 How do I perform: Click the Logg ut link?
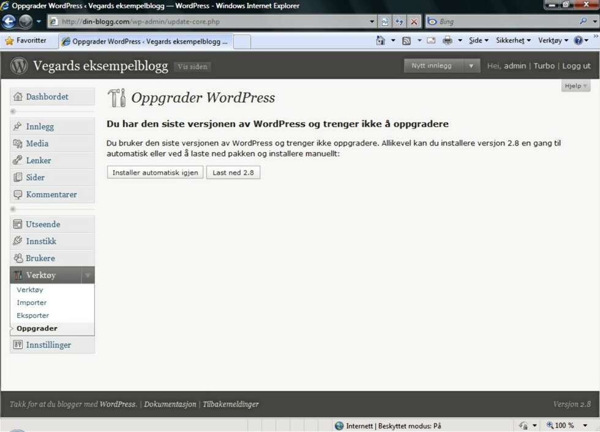pyautogui.click(x=576, y=66)
